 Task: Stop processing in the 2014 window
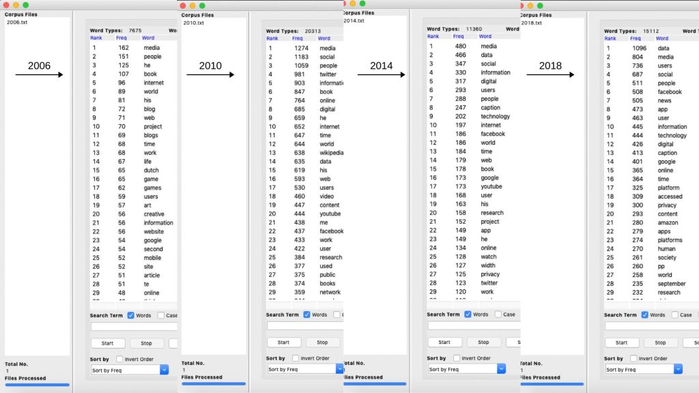[483, 343]
